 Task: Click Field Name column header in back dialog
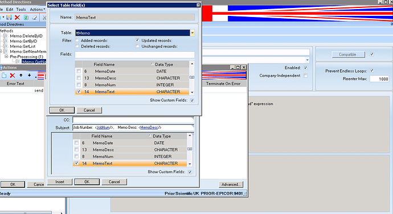[102, 136]
